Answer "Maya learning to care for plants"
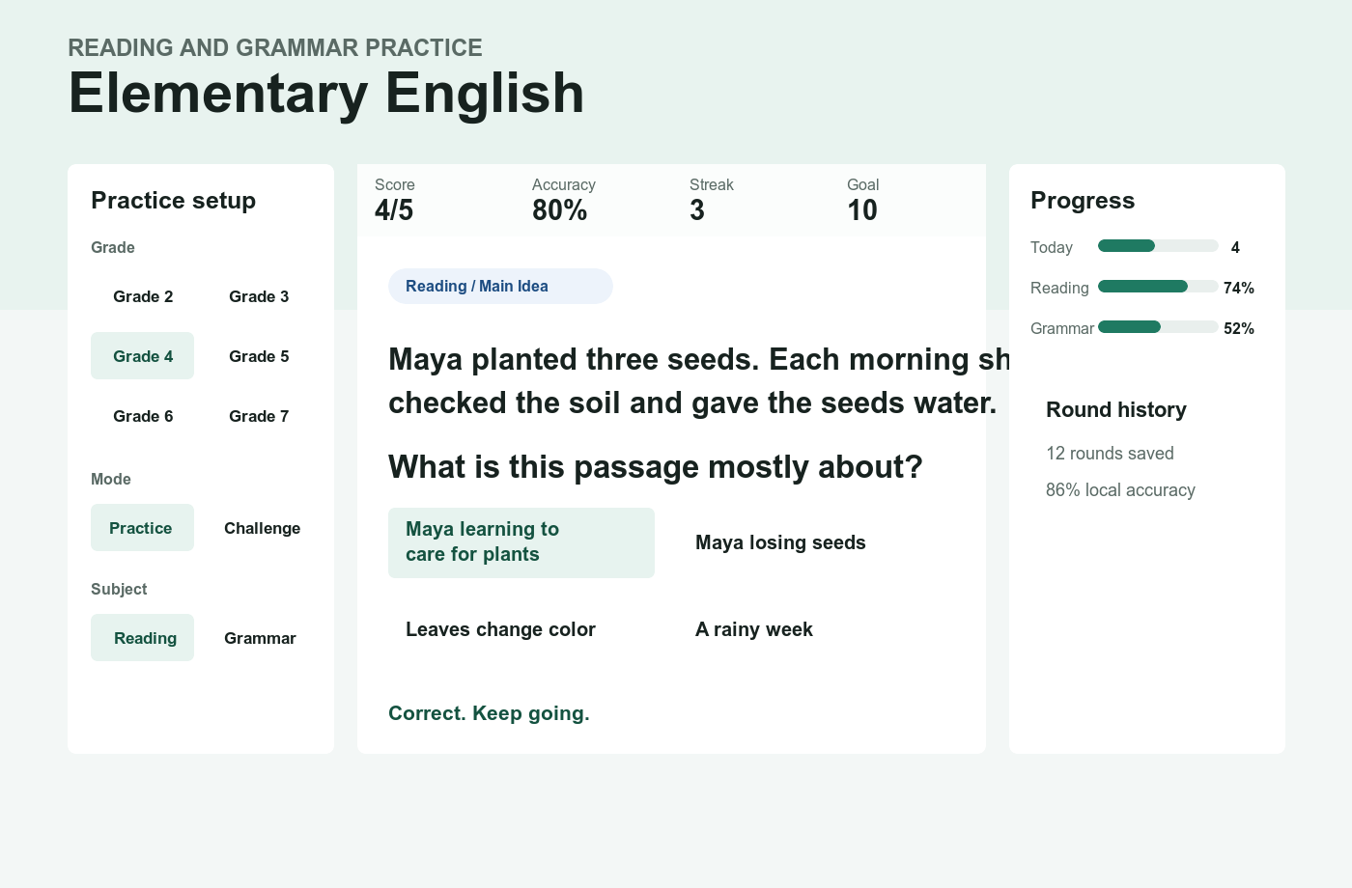1352x888 pixels. click(x=521, y=542)
